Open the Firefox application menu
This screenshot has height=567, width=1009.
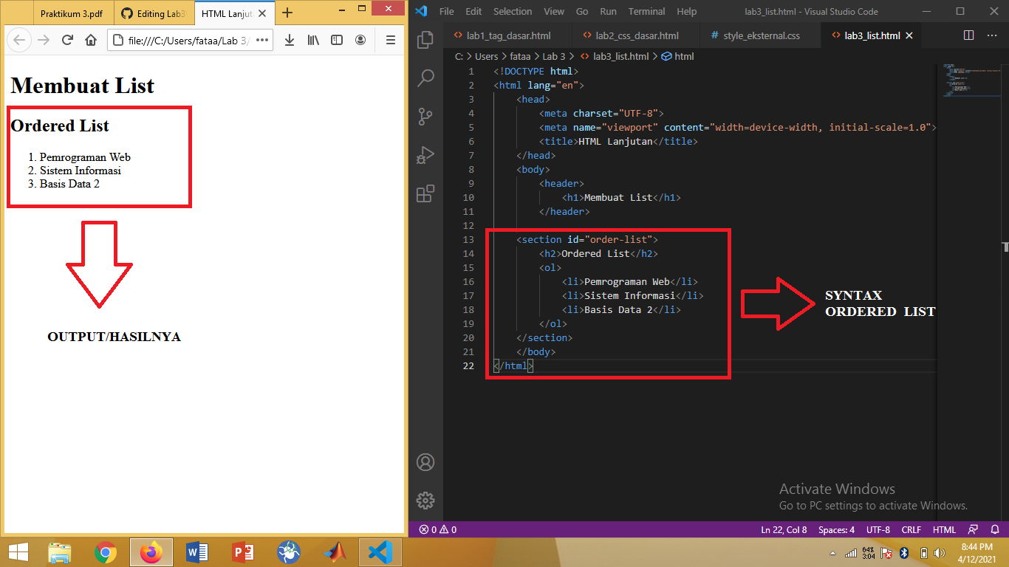tap(391, 40)
